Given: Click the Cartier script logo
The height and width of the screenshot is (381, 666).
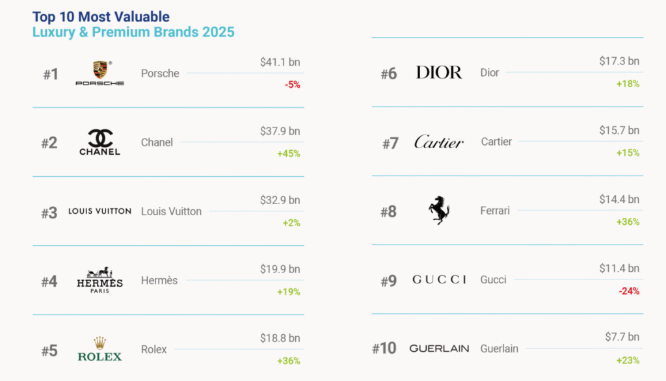Looking at the screenshot, I should pos(439,142).
